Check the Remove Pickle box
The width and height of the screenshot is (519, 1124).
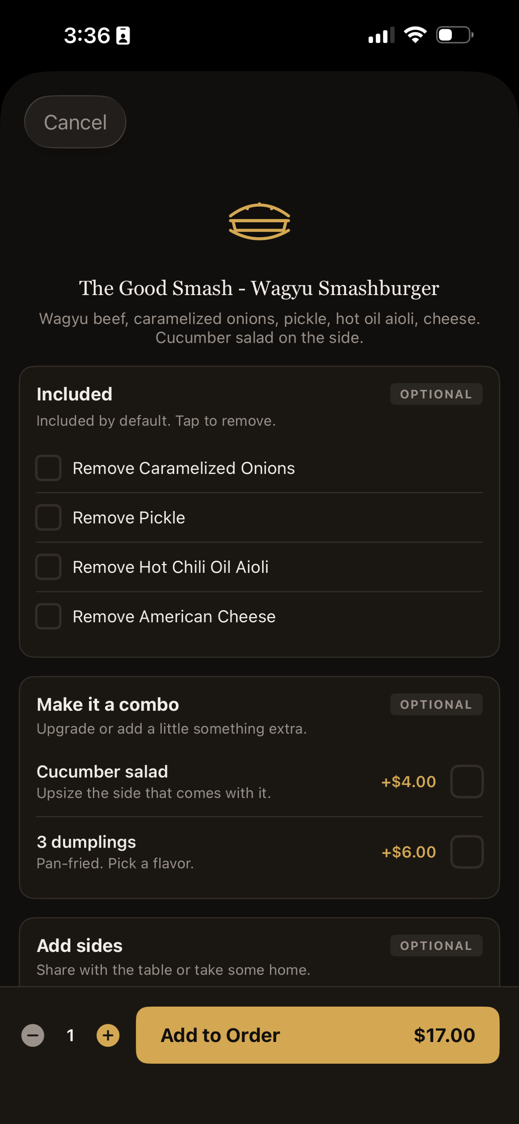49,517
